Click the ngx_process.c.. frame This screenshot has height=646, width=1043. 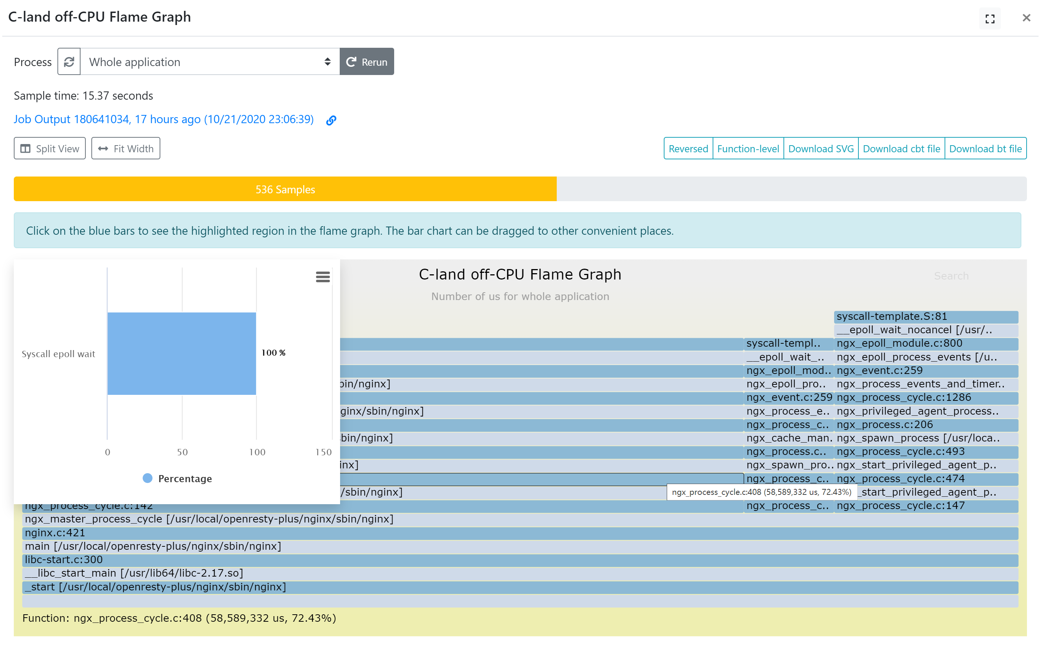pyautogui.click(x=789, y=452)
